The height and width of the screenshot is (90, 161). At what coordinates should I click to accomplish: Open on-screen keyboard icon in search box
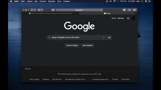click(x=109, y=37)
